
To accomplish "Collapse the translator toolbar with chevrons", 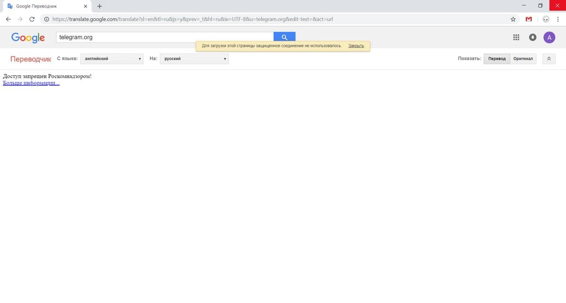I will point(549,59).
